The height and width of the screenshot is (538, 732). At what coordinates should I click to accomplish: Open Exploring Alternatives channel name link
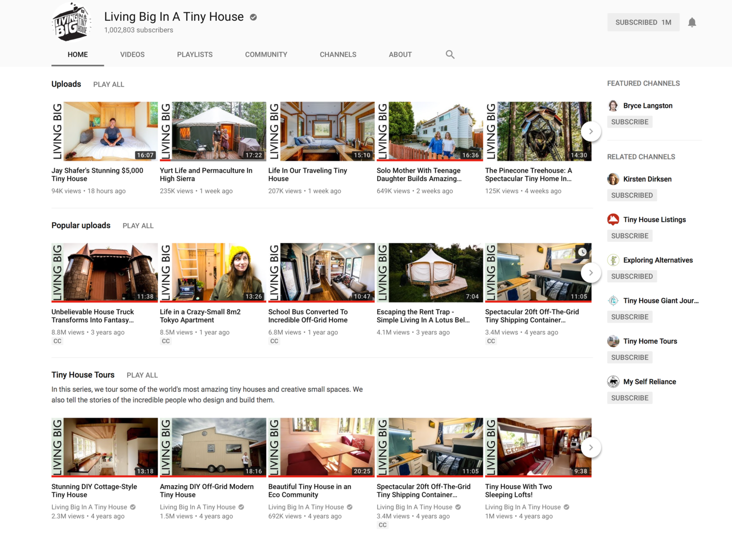click(658, 260)
